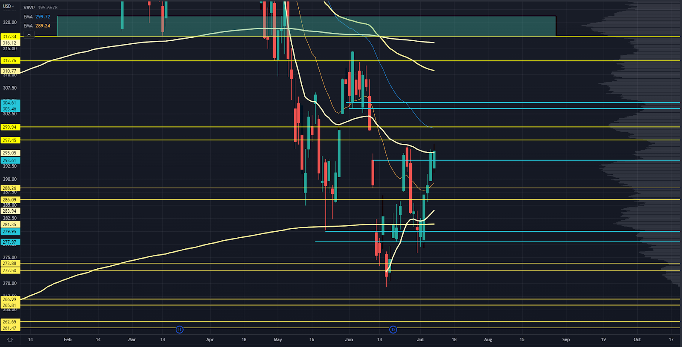Click Sep on the time axis
The width and height of the screenshot is (682, 347).
pyautogui.click(x=566, y=339)
